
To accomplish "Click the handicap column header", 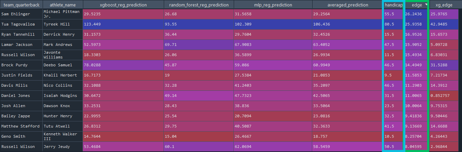I will pos(393,5).
